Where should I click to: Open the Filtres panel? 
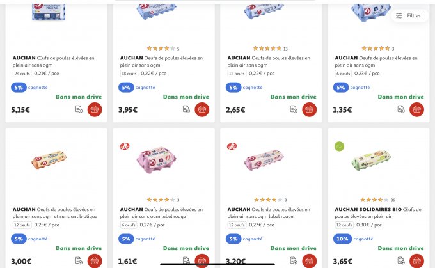click(x=409, y=15)
